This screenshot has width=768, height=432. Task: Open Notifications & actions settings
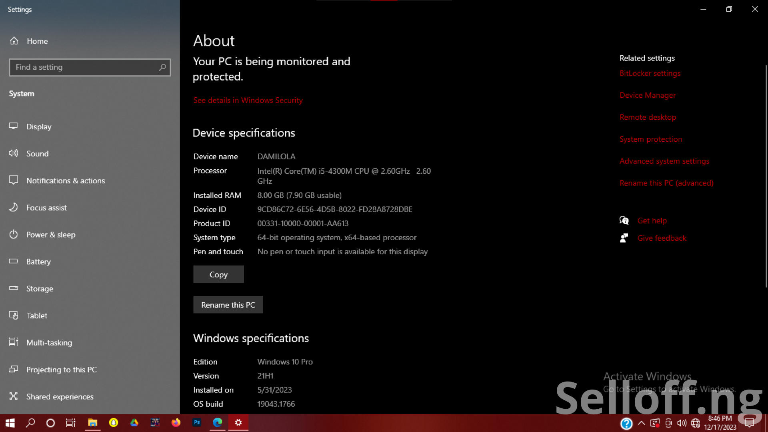click(x=66, y=181)
